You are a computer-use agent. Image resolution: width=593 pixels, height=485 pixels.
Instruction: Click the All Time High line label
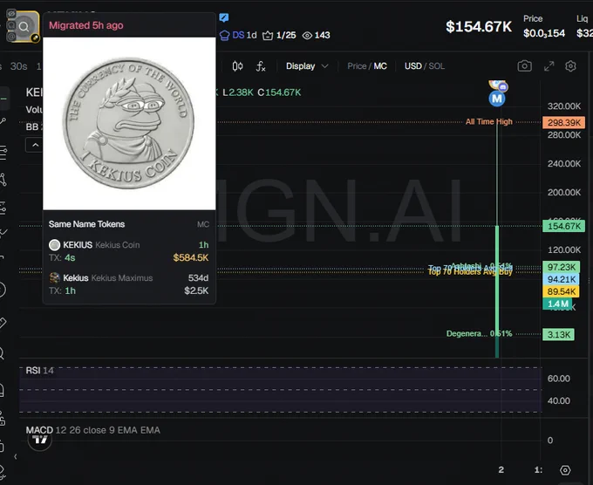[x=488, y=122]
